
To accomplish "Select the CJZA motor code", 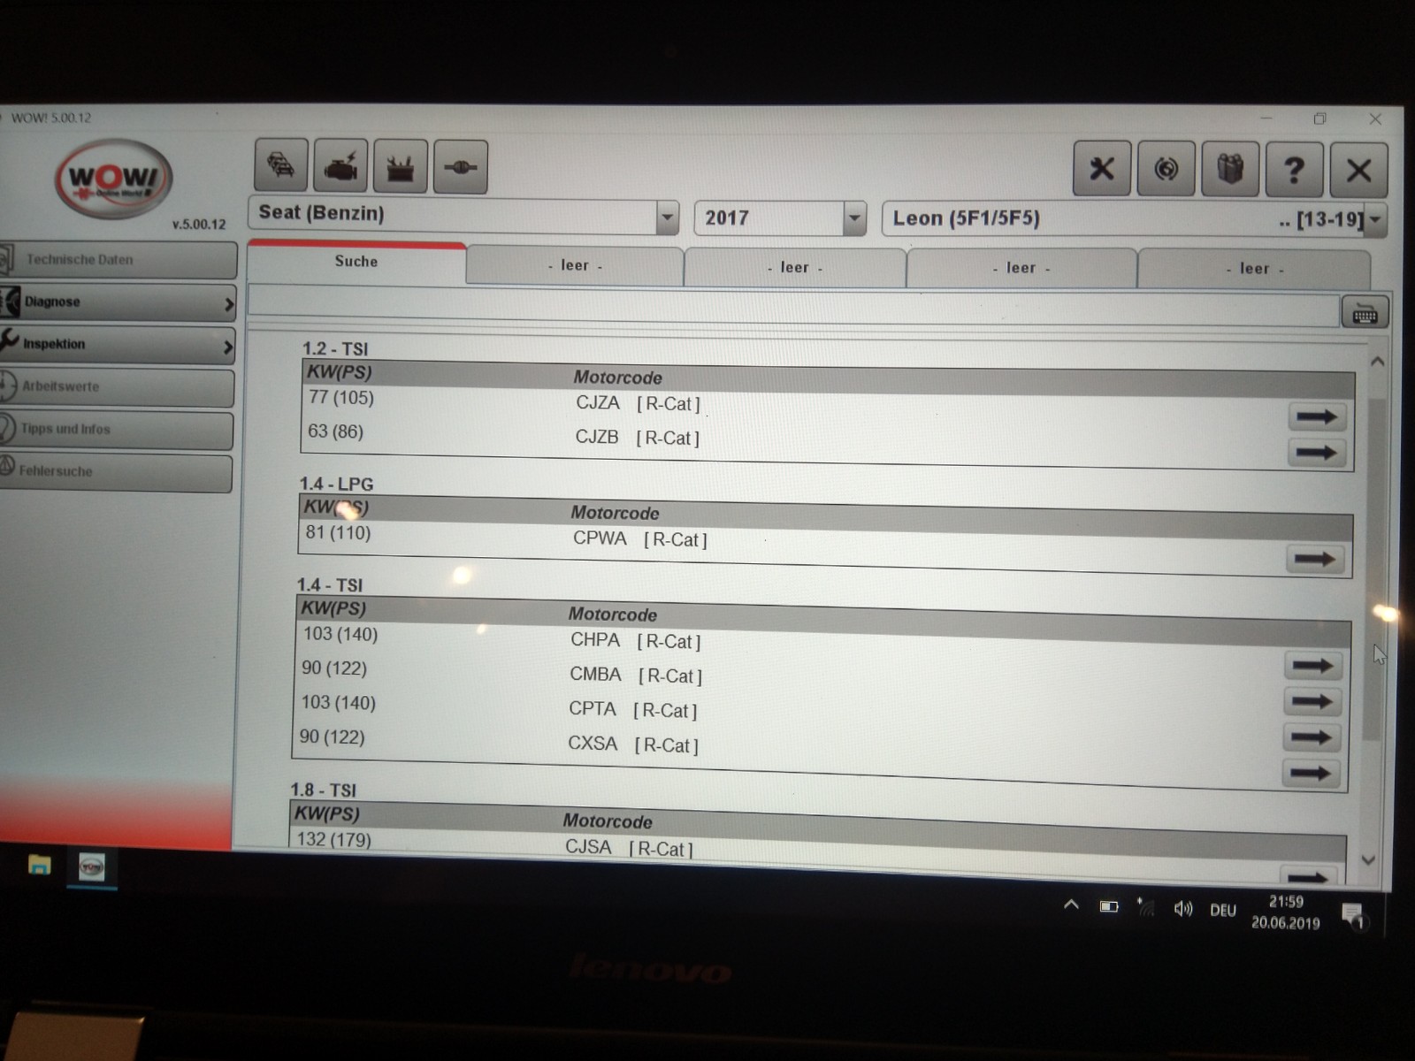I will click(x=598, y=403).
